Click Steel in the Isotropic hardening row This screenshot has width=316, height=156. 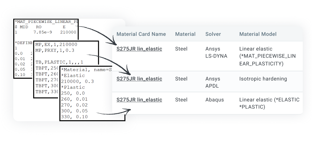pyautogui.click(x=181, y=79)
